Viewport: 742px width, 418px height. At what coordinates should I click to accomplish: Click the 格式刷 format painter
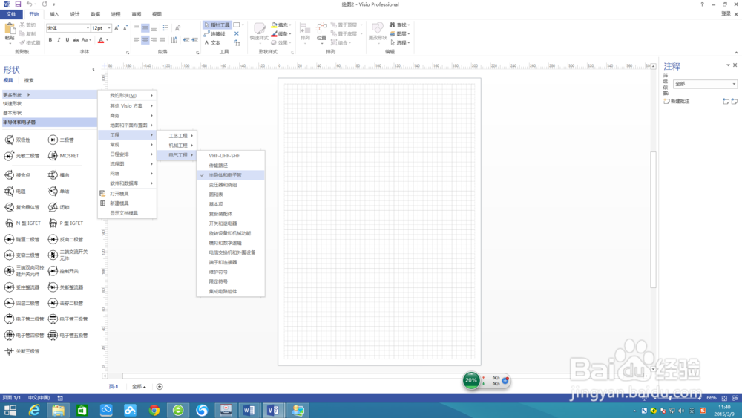point(30,42)
